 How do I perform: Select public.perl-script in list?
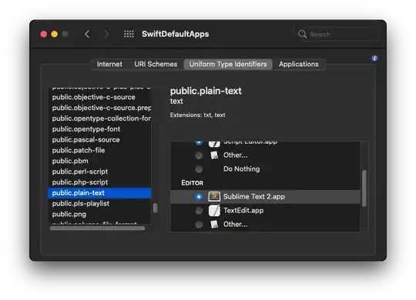point(99,172)
